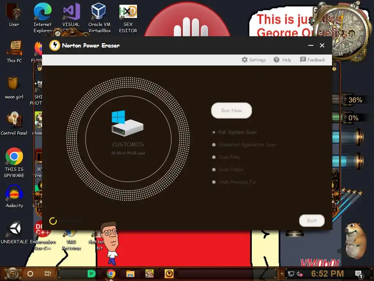Click the CUSTOMOS drive label
Viewport: 374px width, 281px height.
(x=128, y=144)
